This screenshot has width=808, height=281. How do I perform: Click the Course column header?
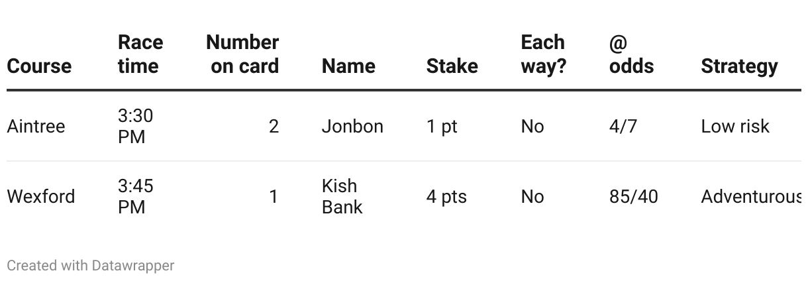[x=39, y=66]
